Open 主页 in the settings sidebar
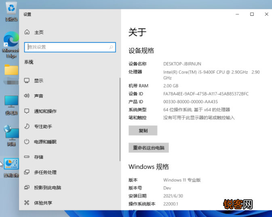Image resolution: width=272 pixels, height=217 pixels. click(39, 32)
